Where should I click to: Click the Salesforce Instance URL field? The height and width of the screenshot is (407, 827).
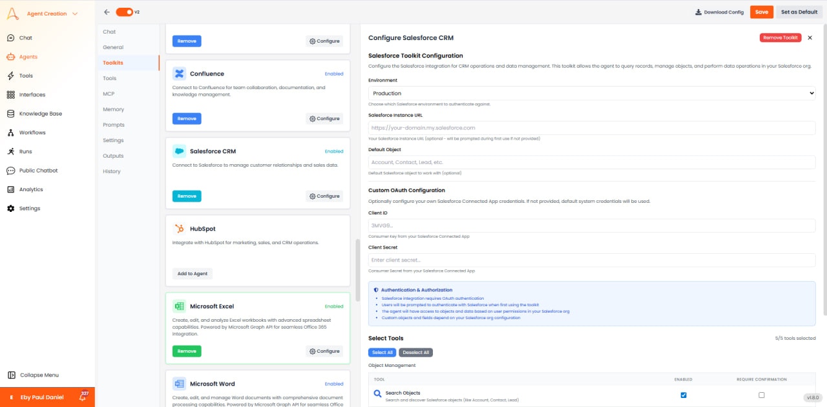tap(591, 128)
